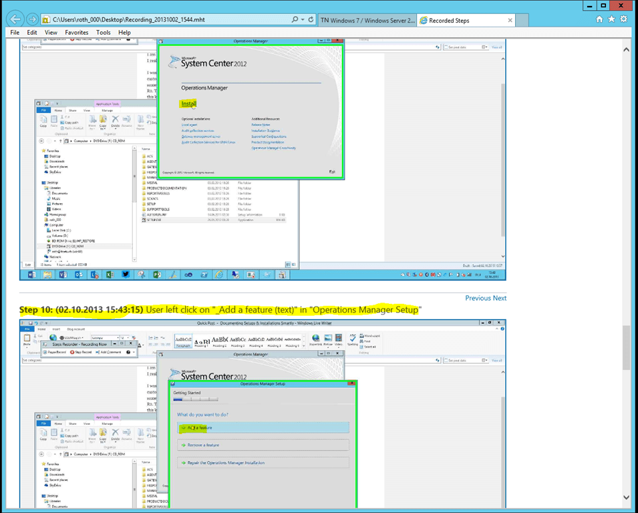Open the address bar autocomplete dropdown arrow
Viewport: 638px width, 513px height.
[x=303, y=19]
